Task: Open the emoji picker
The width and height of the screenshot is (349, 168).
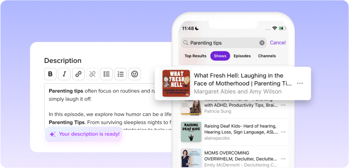Action: coord(135,74)
